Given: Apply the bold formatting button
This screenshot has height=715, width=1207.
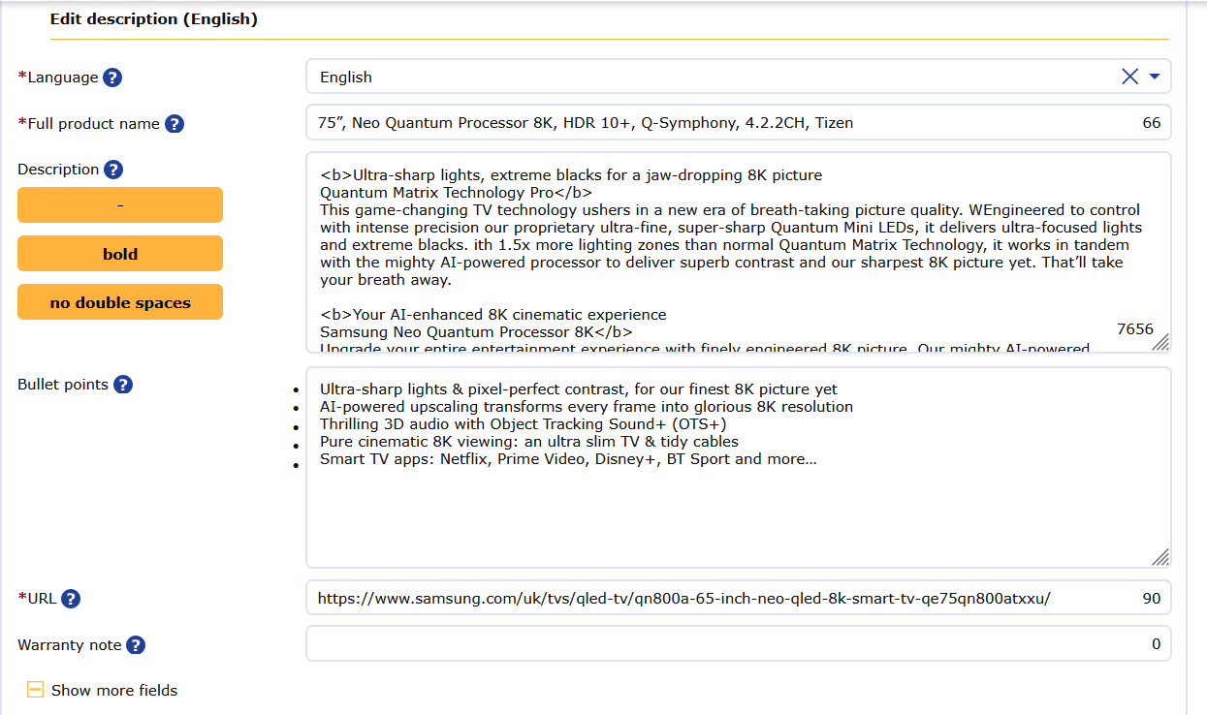Looking at the screenshot, I should click(x=120, y=254).
